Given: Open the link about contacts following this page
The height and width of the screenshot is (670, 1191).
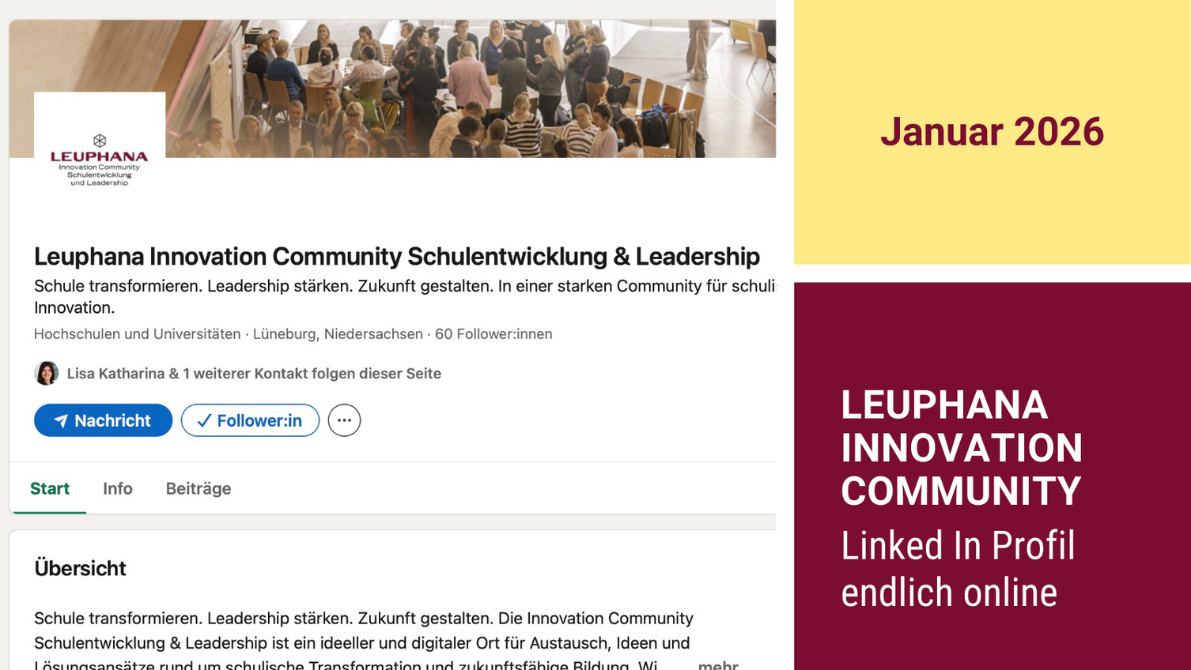Looking at the screenshot, I should coord(253,374).
